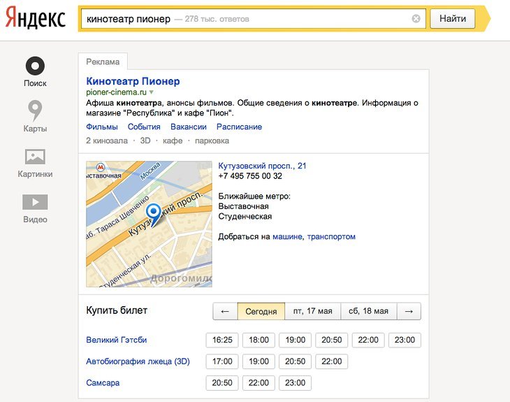The width and height of the screenshot is (510, 402).
Task: Open the Кинотеатр Пионер title link
Action: tap(133, 81)
